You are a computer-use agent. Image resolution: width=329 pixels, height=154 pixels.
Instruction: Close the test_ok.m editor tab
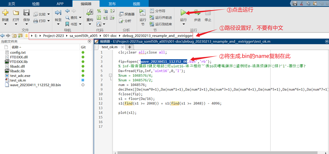(122, 47)
